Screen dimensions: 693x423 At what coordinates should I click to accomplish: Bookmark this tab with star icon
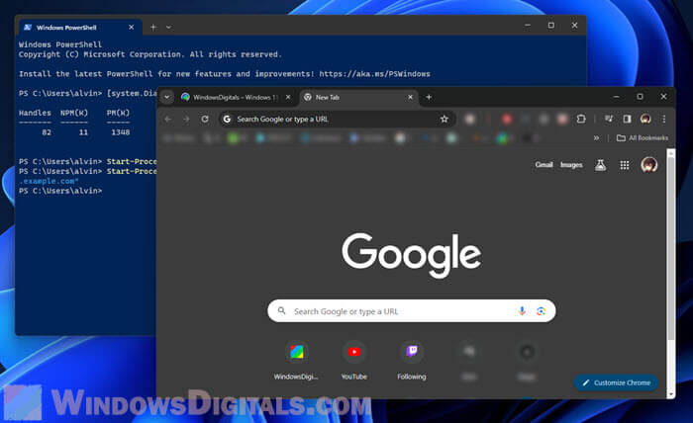(x=445, y=120)
